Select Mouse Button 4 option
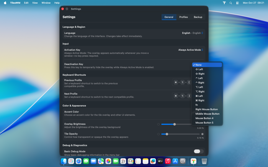The image size is (268, 167). 207,118
